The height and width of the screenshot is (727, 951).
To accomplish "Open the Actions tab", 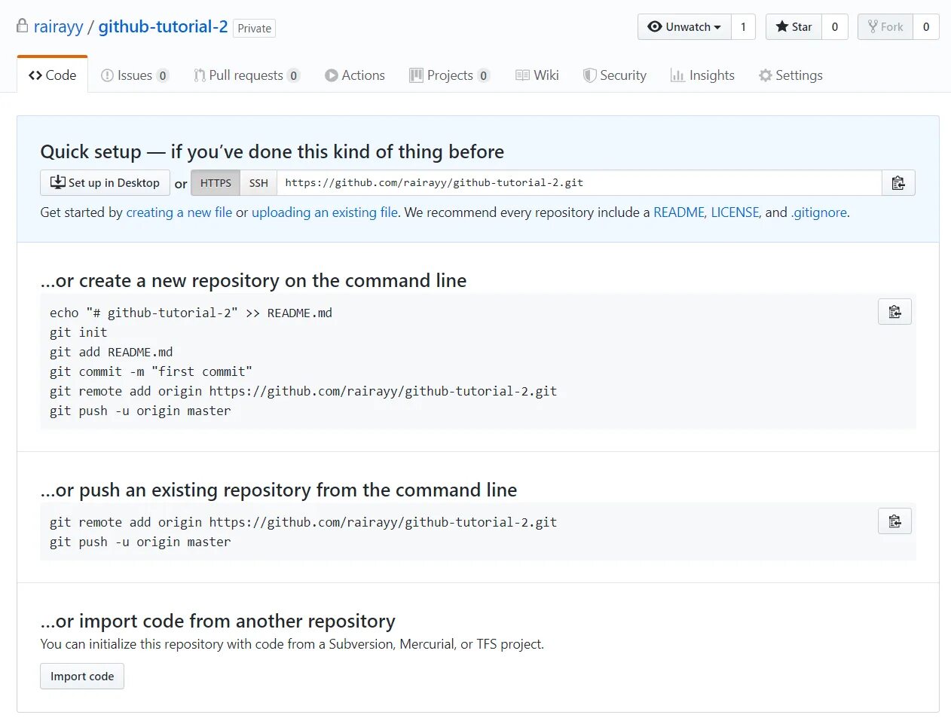I will point(355,75).
